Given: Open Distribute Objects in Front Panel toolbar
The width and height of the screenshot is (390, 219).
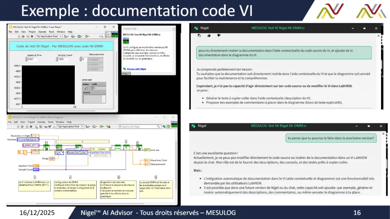Looking at the screenshot, I should tap(73, 36).
